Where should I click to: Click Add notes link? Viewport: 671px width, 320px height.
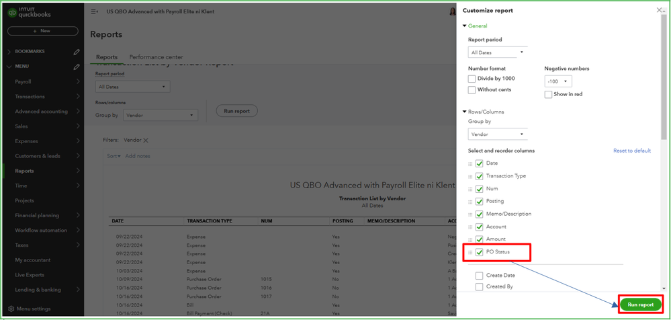[138, 157]
